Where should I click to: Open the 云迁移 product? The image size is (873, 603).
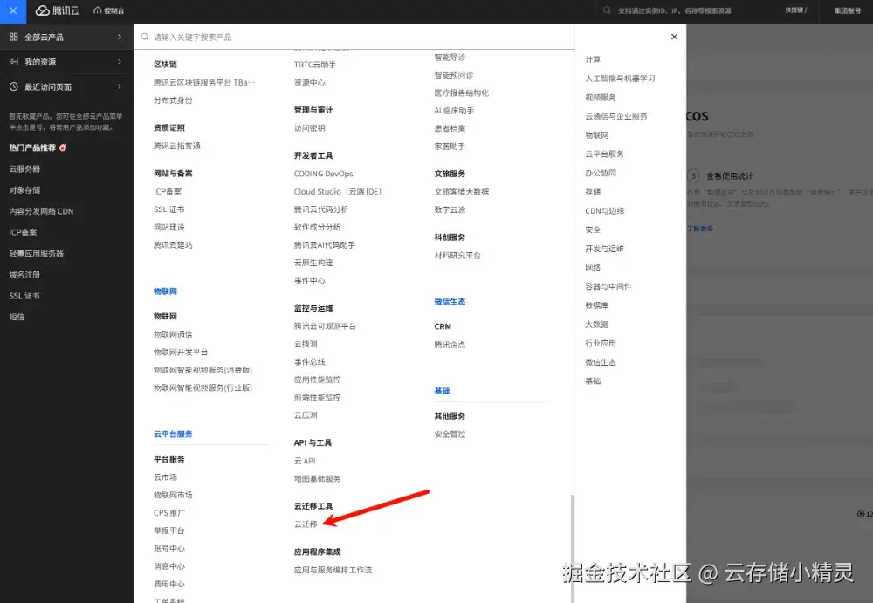point(306,524)
